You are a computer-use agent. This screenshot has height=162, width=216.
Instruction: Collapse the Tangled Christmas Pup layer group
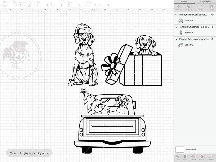(176, 27)
